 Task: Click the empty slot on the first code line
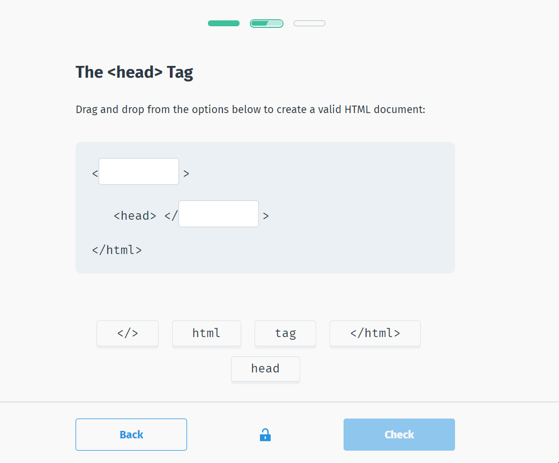click(x=139, y=171)
